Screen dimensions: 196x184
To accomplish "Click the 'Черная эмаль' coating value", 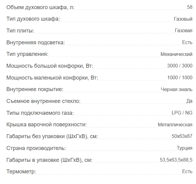I will coord(177,90).
